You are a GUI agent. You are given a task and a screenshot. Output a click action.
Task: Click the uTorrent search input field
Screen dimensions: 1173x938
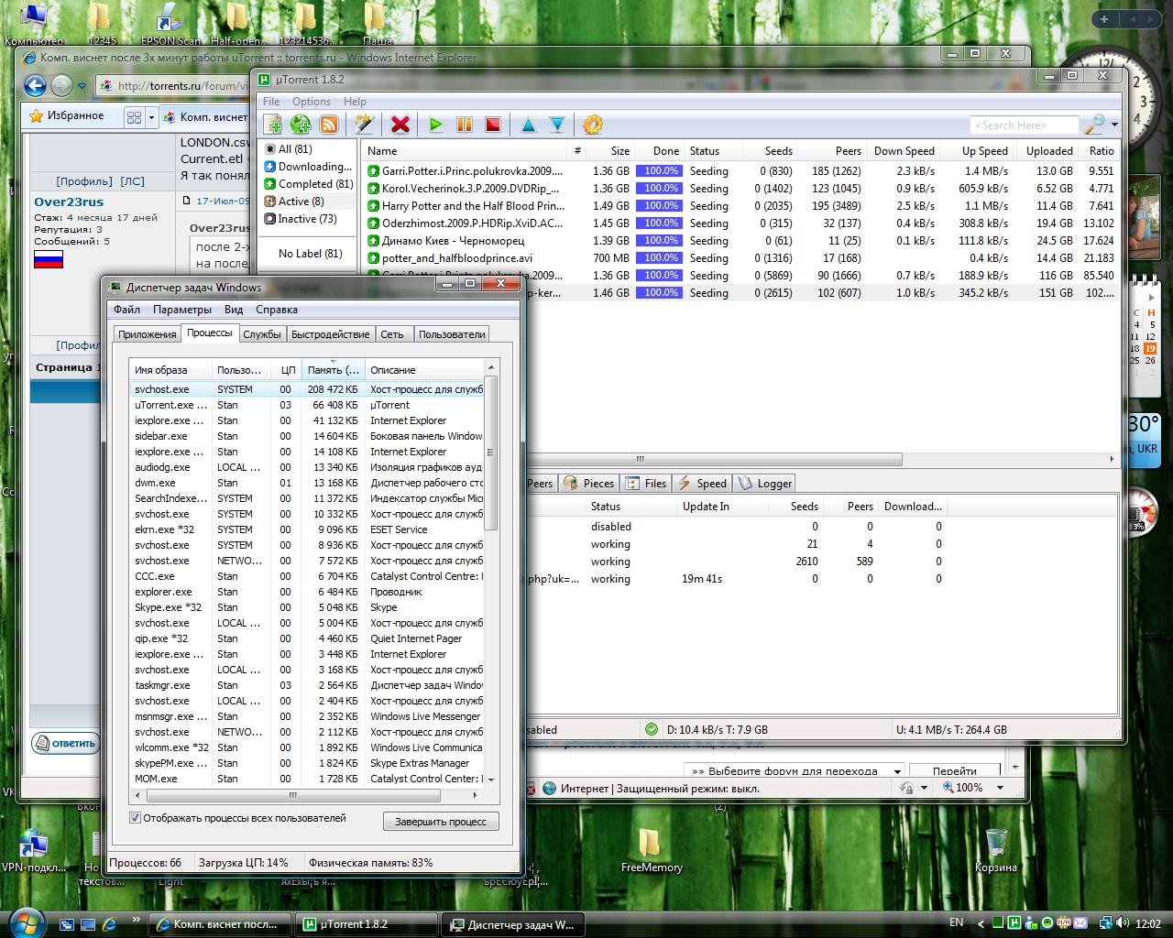click(x=1024, y=125)
